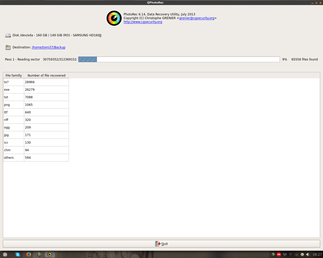Click the keyboard tray icon
Viewport: 323px width, 258px height.
pos(297,254)
